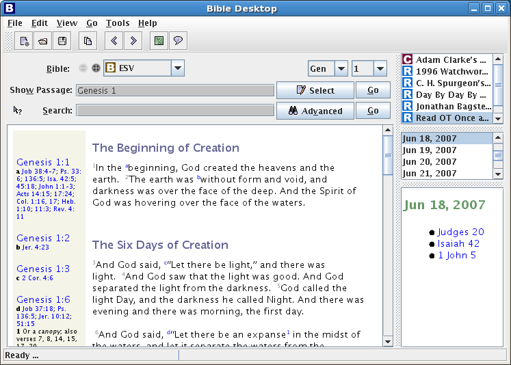Open the Tools menu
511x365 pixels.
pos(118,23)
